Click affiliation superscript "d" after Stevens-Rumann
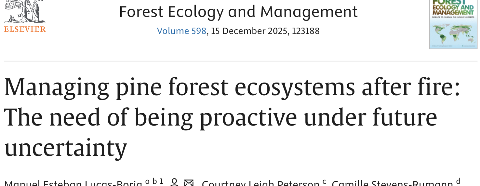This screenshot has height=186, width=480. 458,181
